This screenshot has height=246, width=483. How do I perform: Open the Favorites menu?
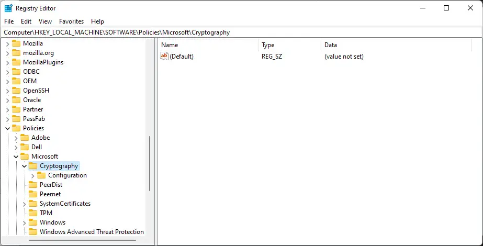pyautogui.click(x=72, y=21)
